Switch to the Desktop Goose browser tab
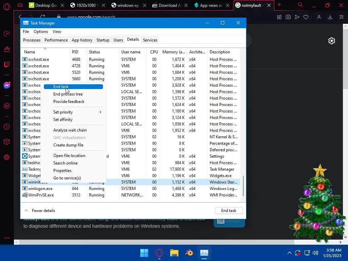Image resolution: width=348 pixels, height=261 pixels. 47,5
